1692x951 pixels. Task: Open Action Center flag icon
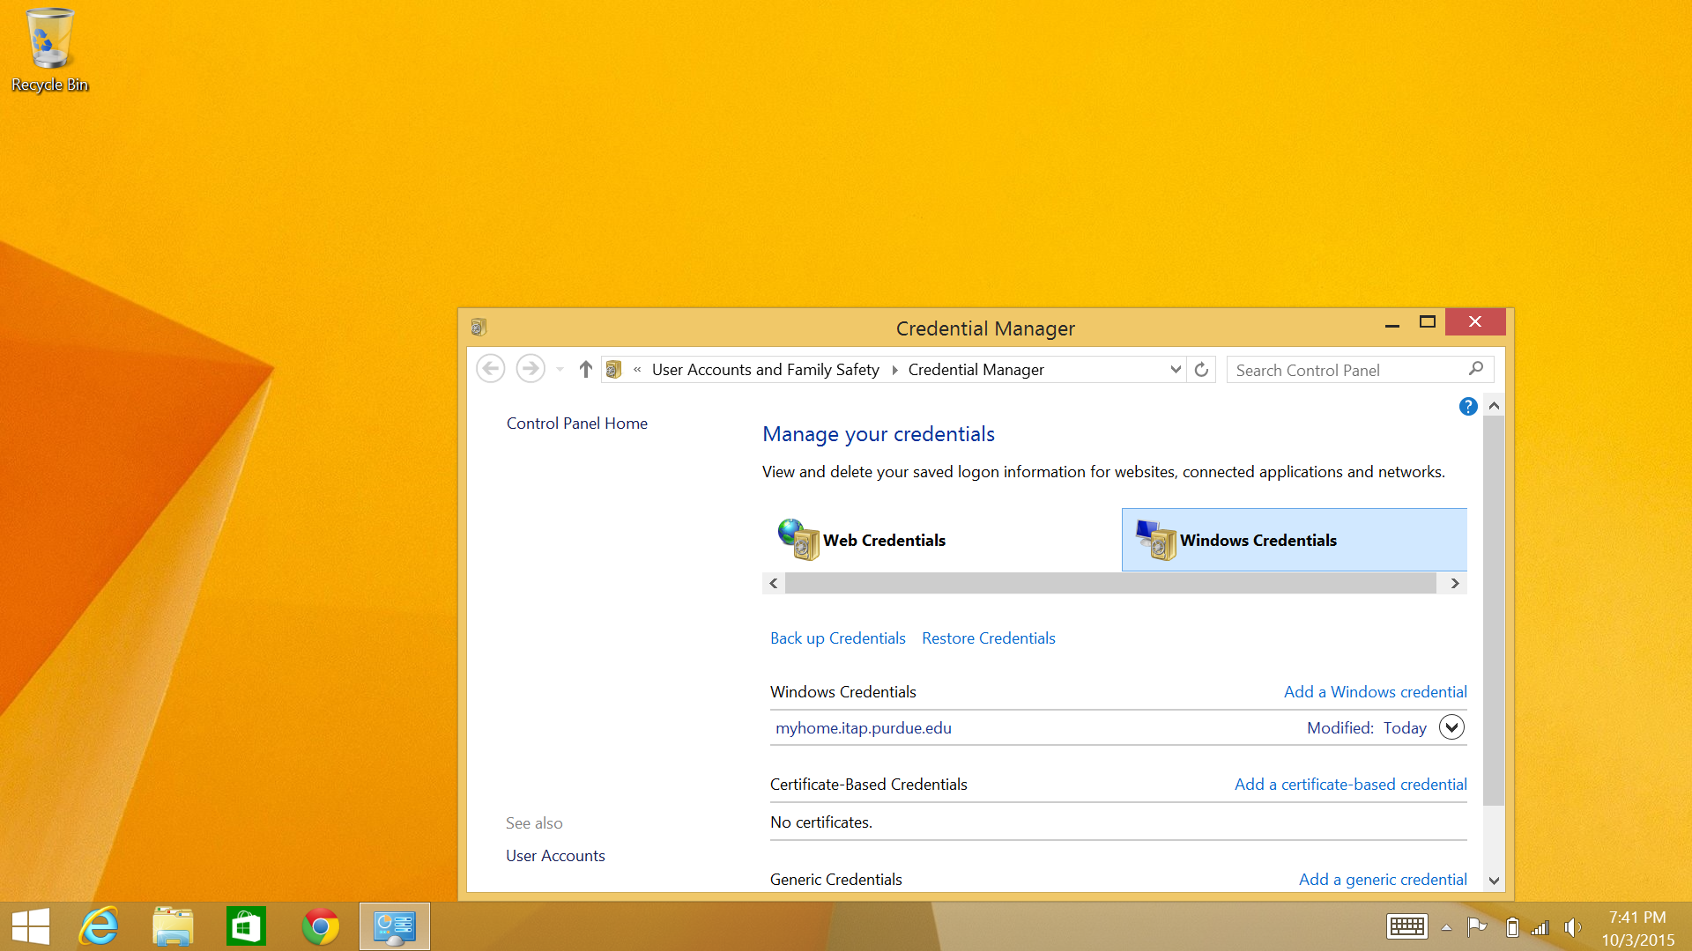coord(1477,927)
